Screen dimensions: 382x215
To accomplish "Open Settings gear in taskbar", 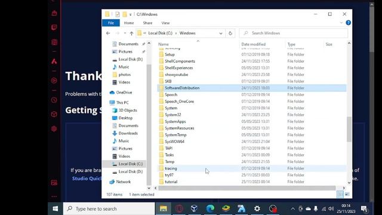I will click(257, 208).
